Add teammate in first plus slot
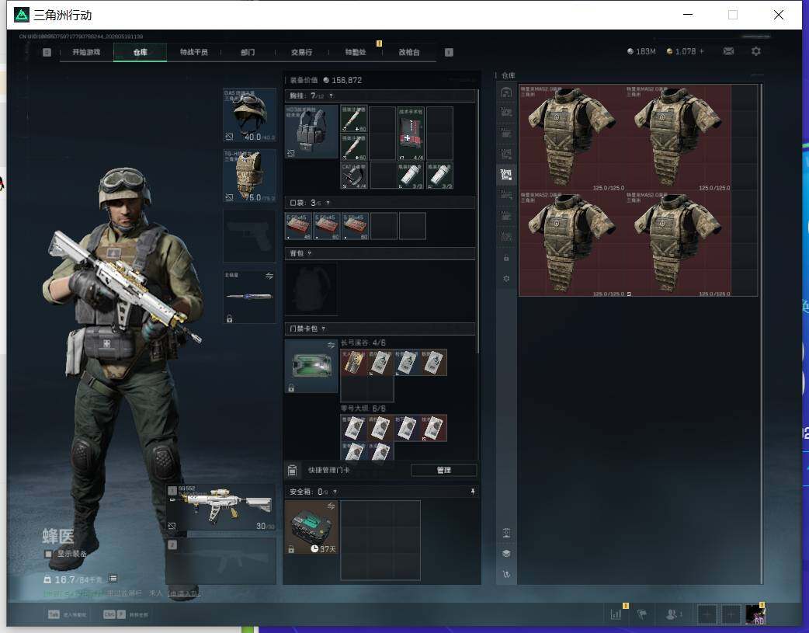 [x=707, y=614]
